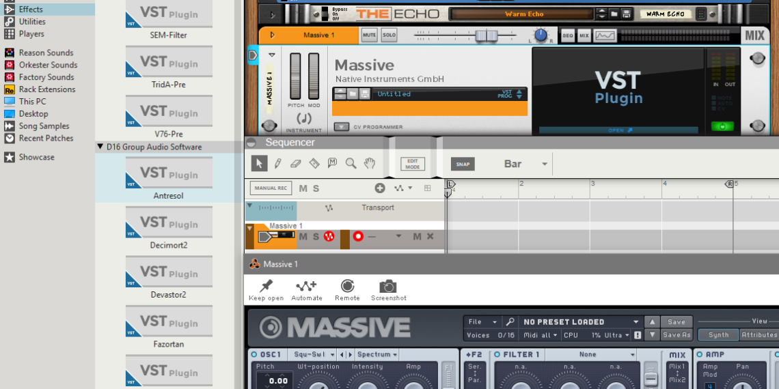Click the mix channel pan knob
This screenshot has width=779, height=389.
coord(541,35)
